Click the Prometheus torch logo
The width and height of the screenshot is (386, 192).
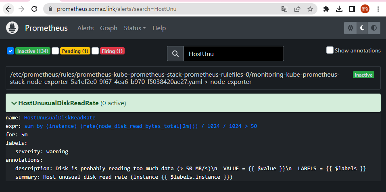tap(12, 28)
